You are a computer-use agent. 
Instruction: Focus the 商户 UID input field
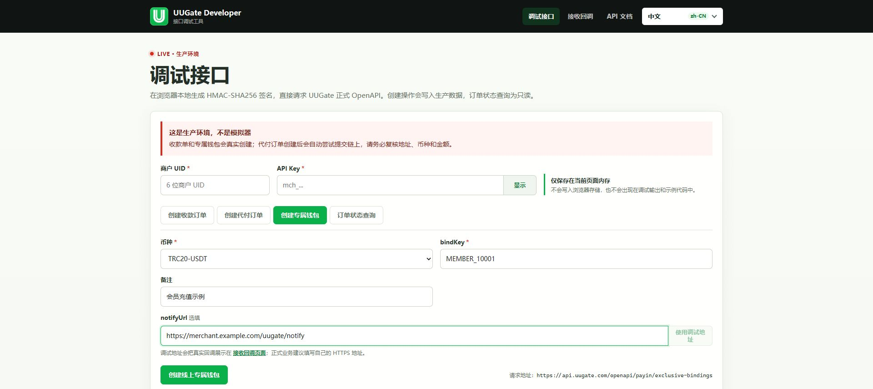pos(215,185)
